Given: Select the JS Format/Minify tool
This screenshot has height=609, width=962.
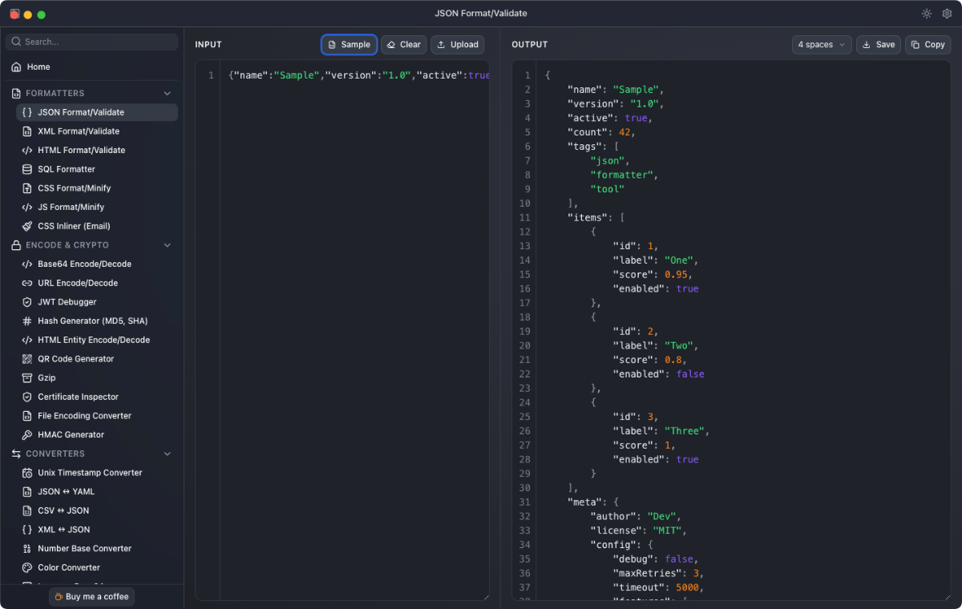Looking at the screenshot, I should (71, 207).
